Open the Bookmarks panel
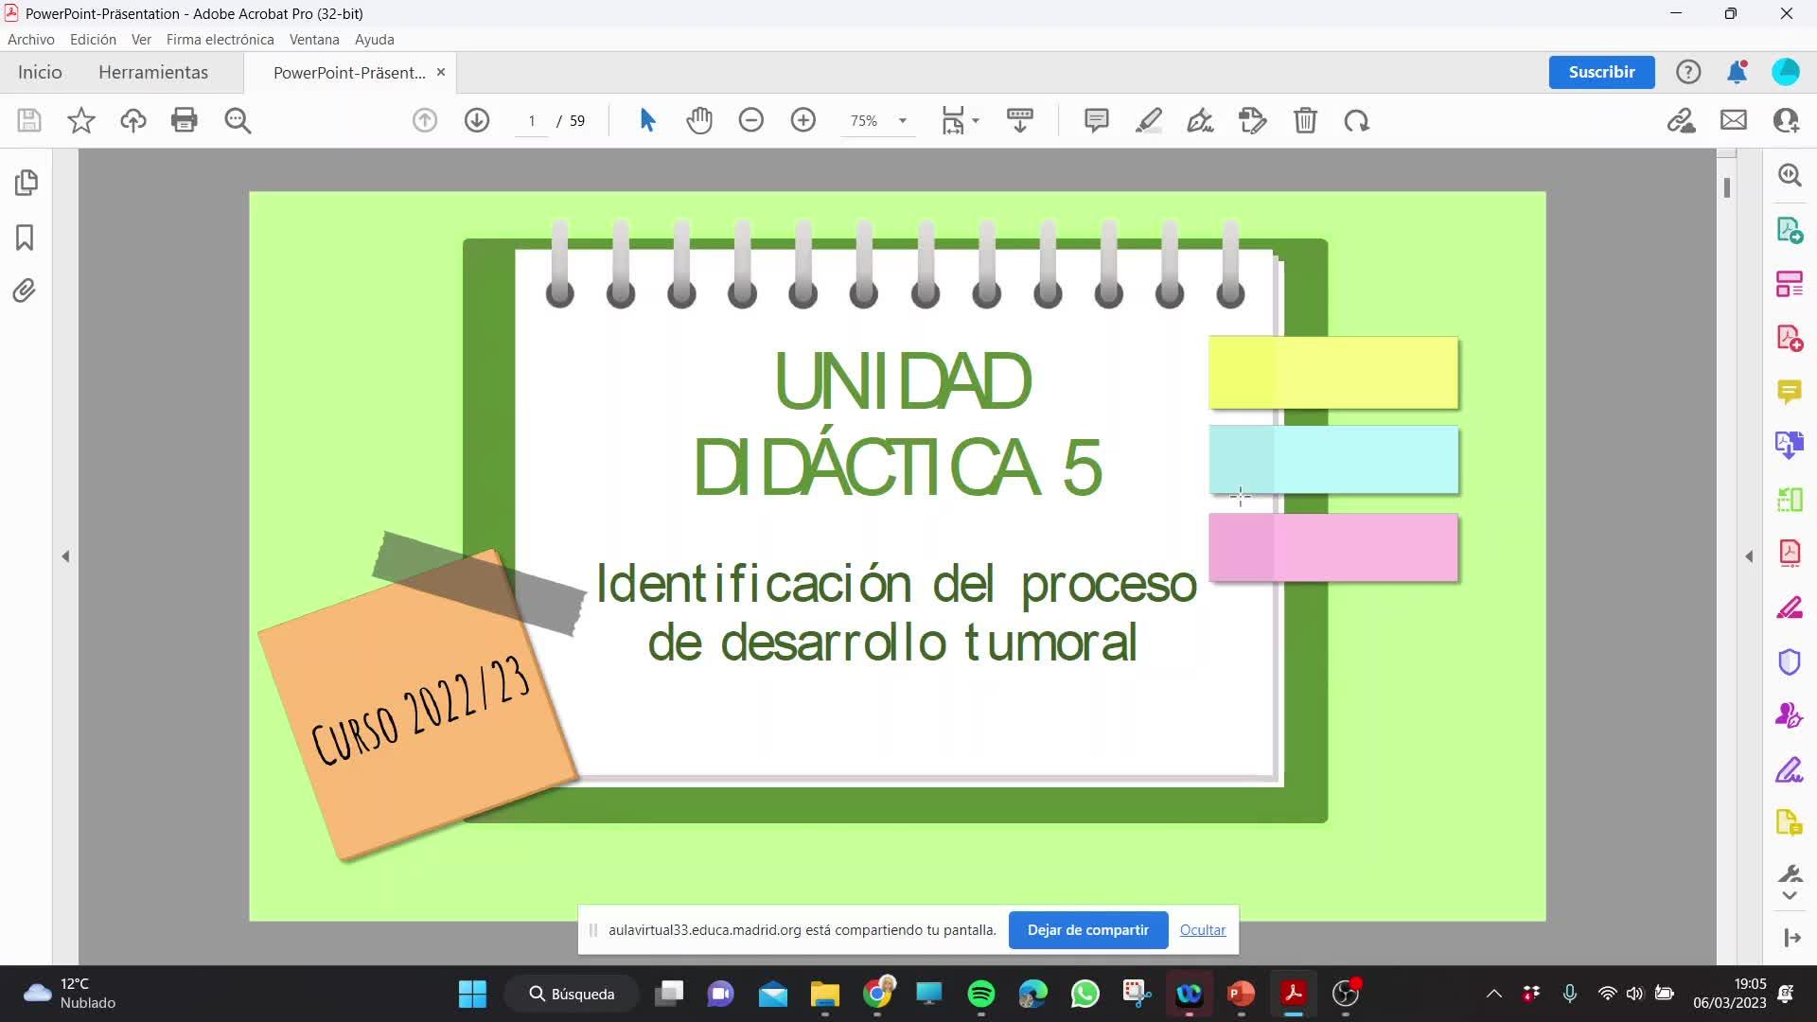The width and height of the screenshot is (1817, 1022). pos(26,237)
